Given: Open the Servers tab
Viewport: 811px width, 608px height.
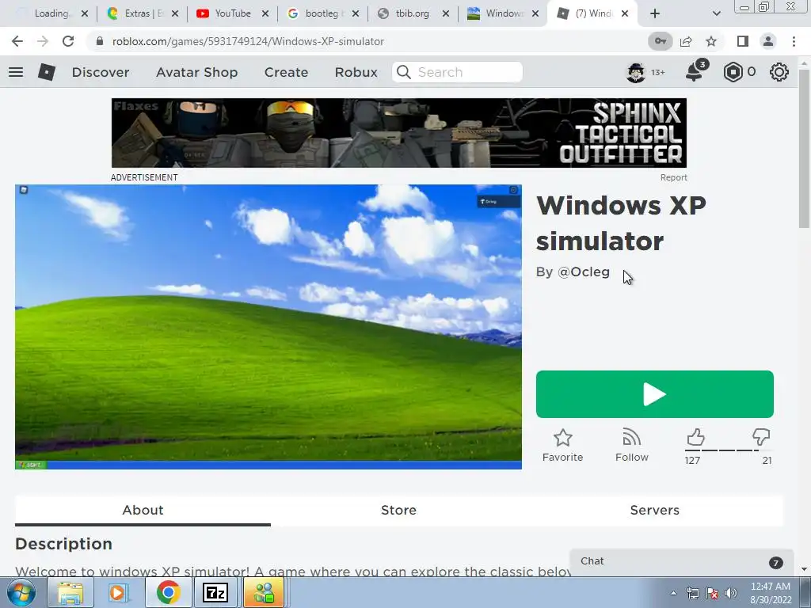Looking at the screenshot, I should point(654,511).
